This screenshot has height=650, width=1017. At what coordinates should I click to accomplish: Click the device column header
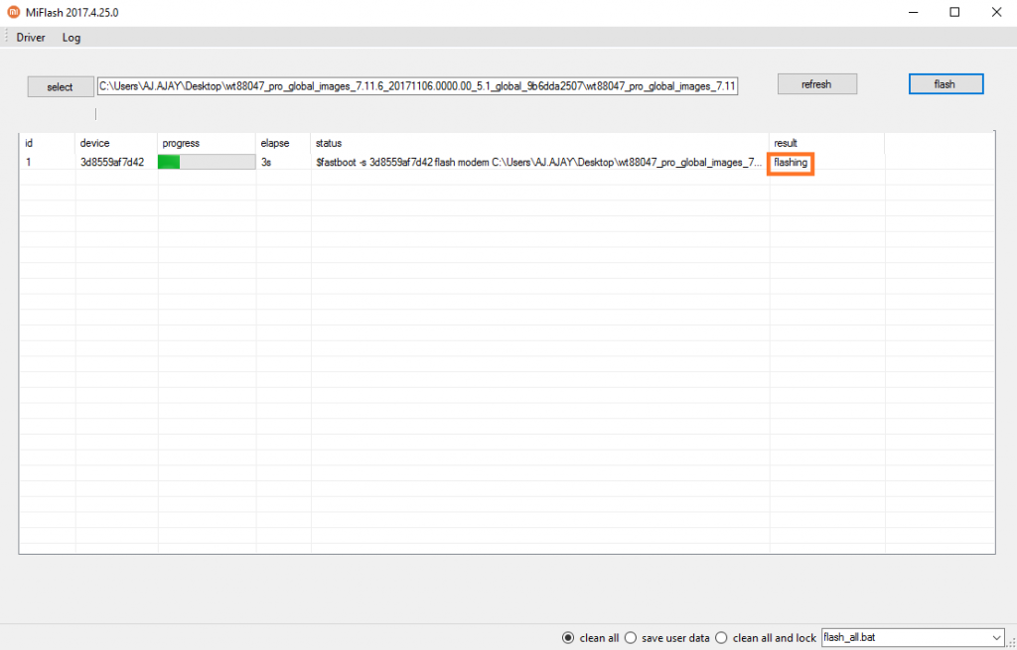coord(116,143)
